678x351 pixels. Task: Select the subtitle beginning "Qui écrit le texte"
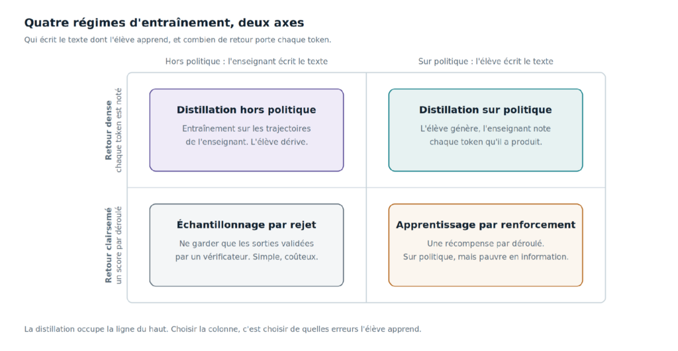(177, 40)
